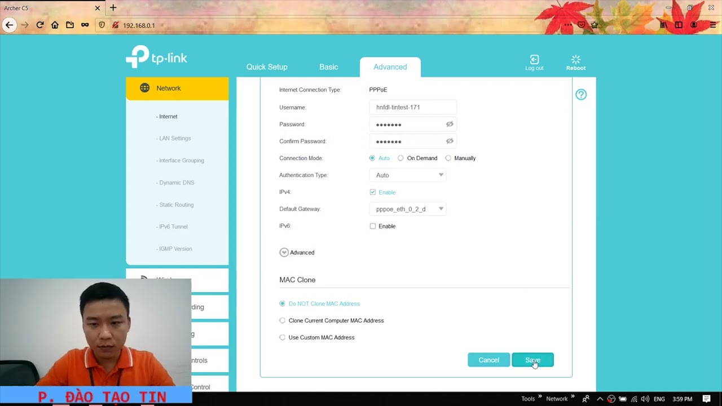Open the Firefox account icon
The width and height of the screenshot is (722, 406).
point(694,25)
